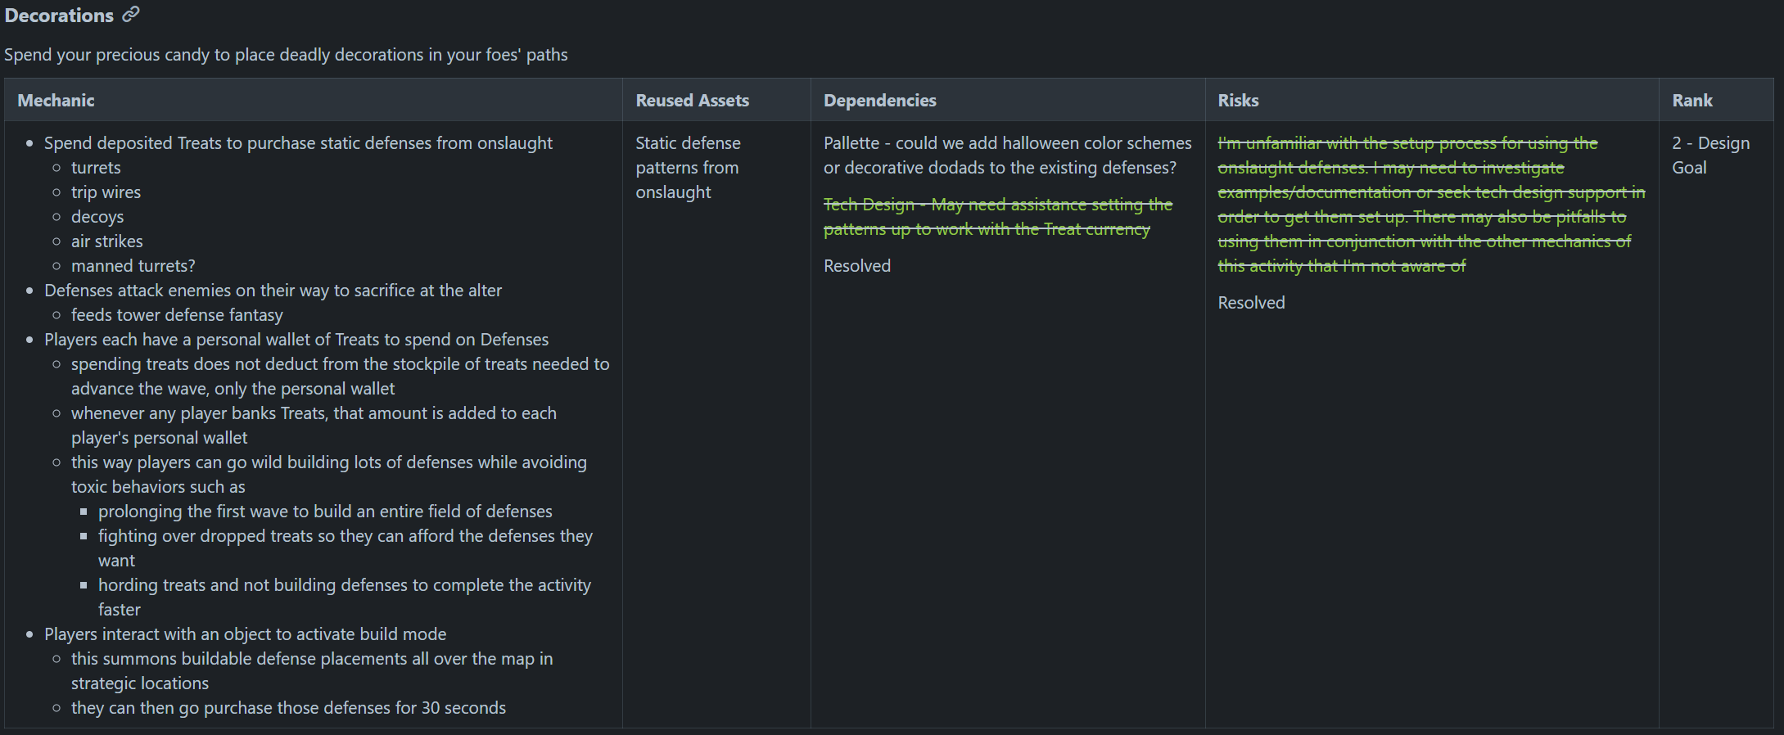Click 'hording treats and not building defenses' bullet
This screenshot has height=735, width=1784.
coord(345,597)
